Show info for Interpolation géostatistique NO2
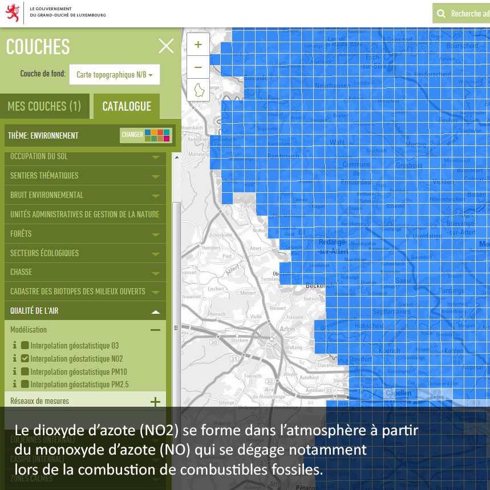The height and width of the screenshot is (490, 490). [x=15, y=359]
